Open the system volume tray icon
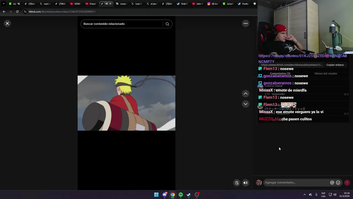Screen dimensions: 353x199 click(335, 195)
